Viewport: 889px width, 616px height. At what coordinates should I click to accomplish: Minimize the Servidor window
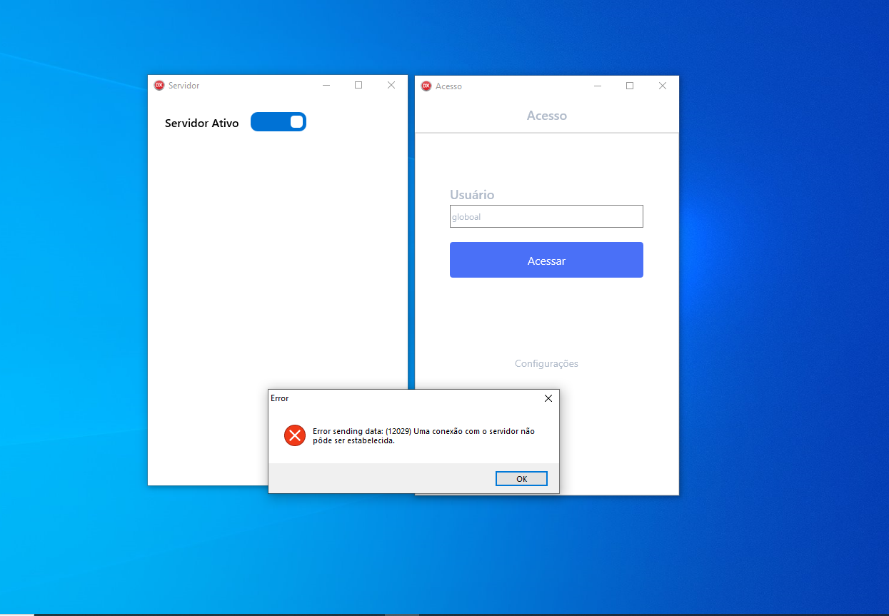(x=326, y=85)
